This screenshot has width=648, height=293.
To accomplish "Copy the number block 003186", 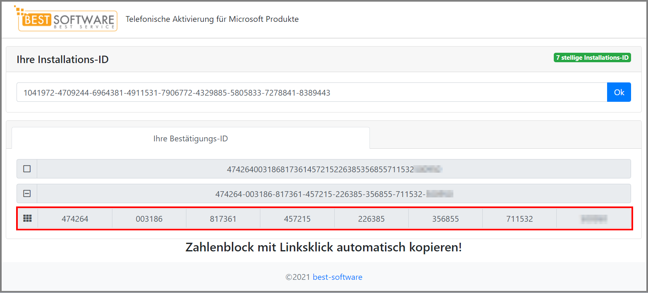I will coord(149,218).
